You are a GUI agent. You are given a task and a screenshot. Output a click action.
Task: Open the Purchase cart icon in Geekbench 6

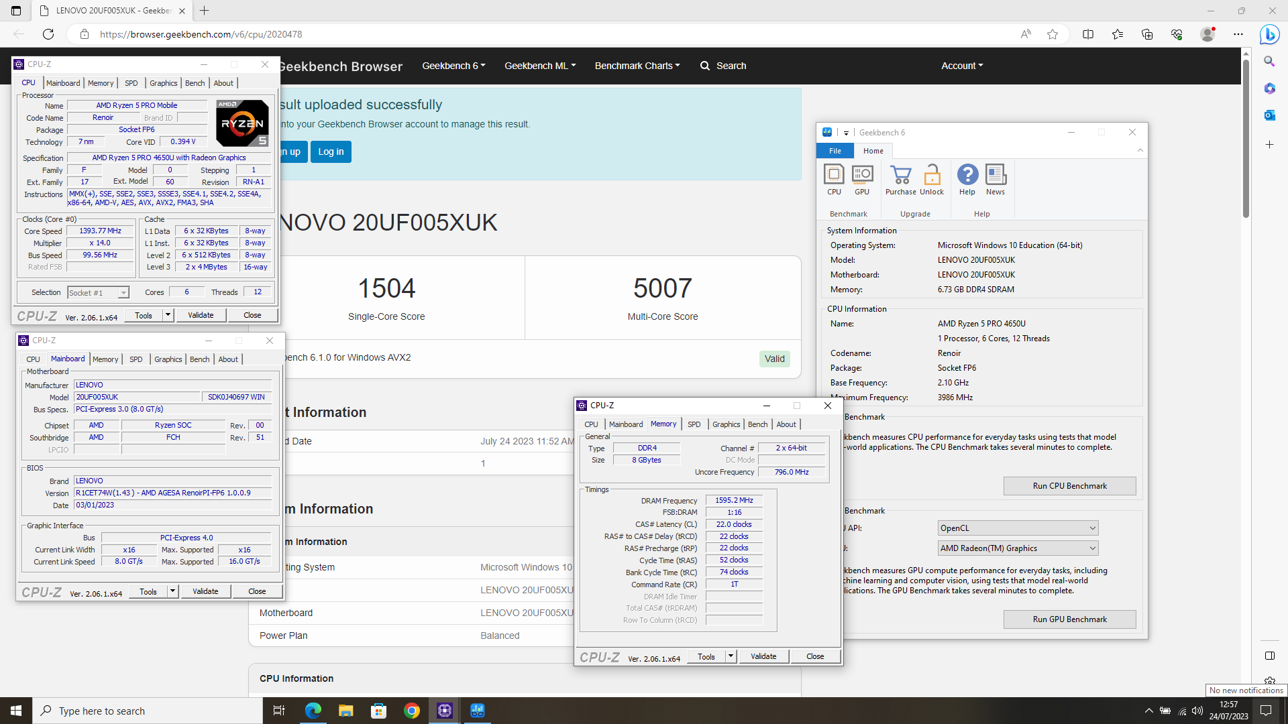tap(900, 180)
